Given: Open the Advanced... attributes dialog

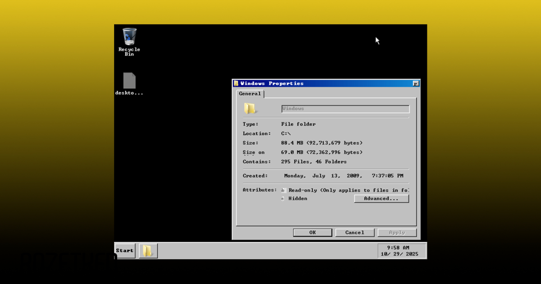Looking at the screenshot, I should (381, 199).
